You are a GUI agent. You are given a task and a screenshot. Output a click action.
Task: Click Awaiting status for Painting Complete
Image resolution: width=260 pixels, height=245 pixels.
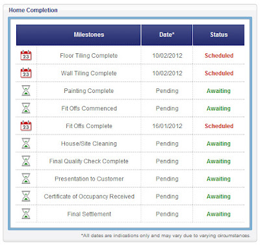218,91
